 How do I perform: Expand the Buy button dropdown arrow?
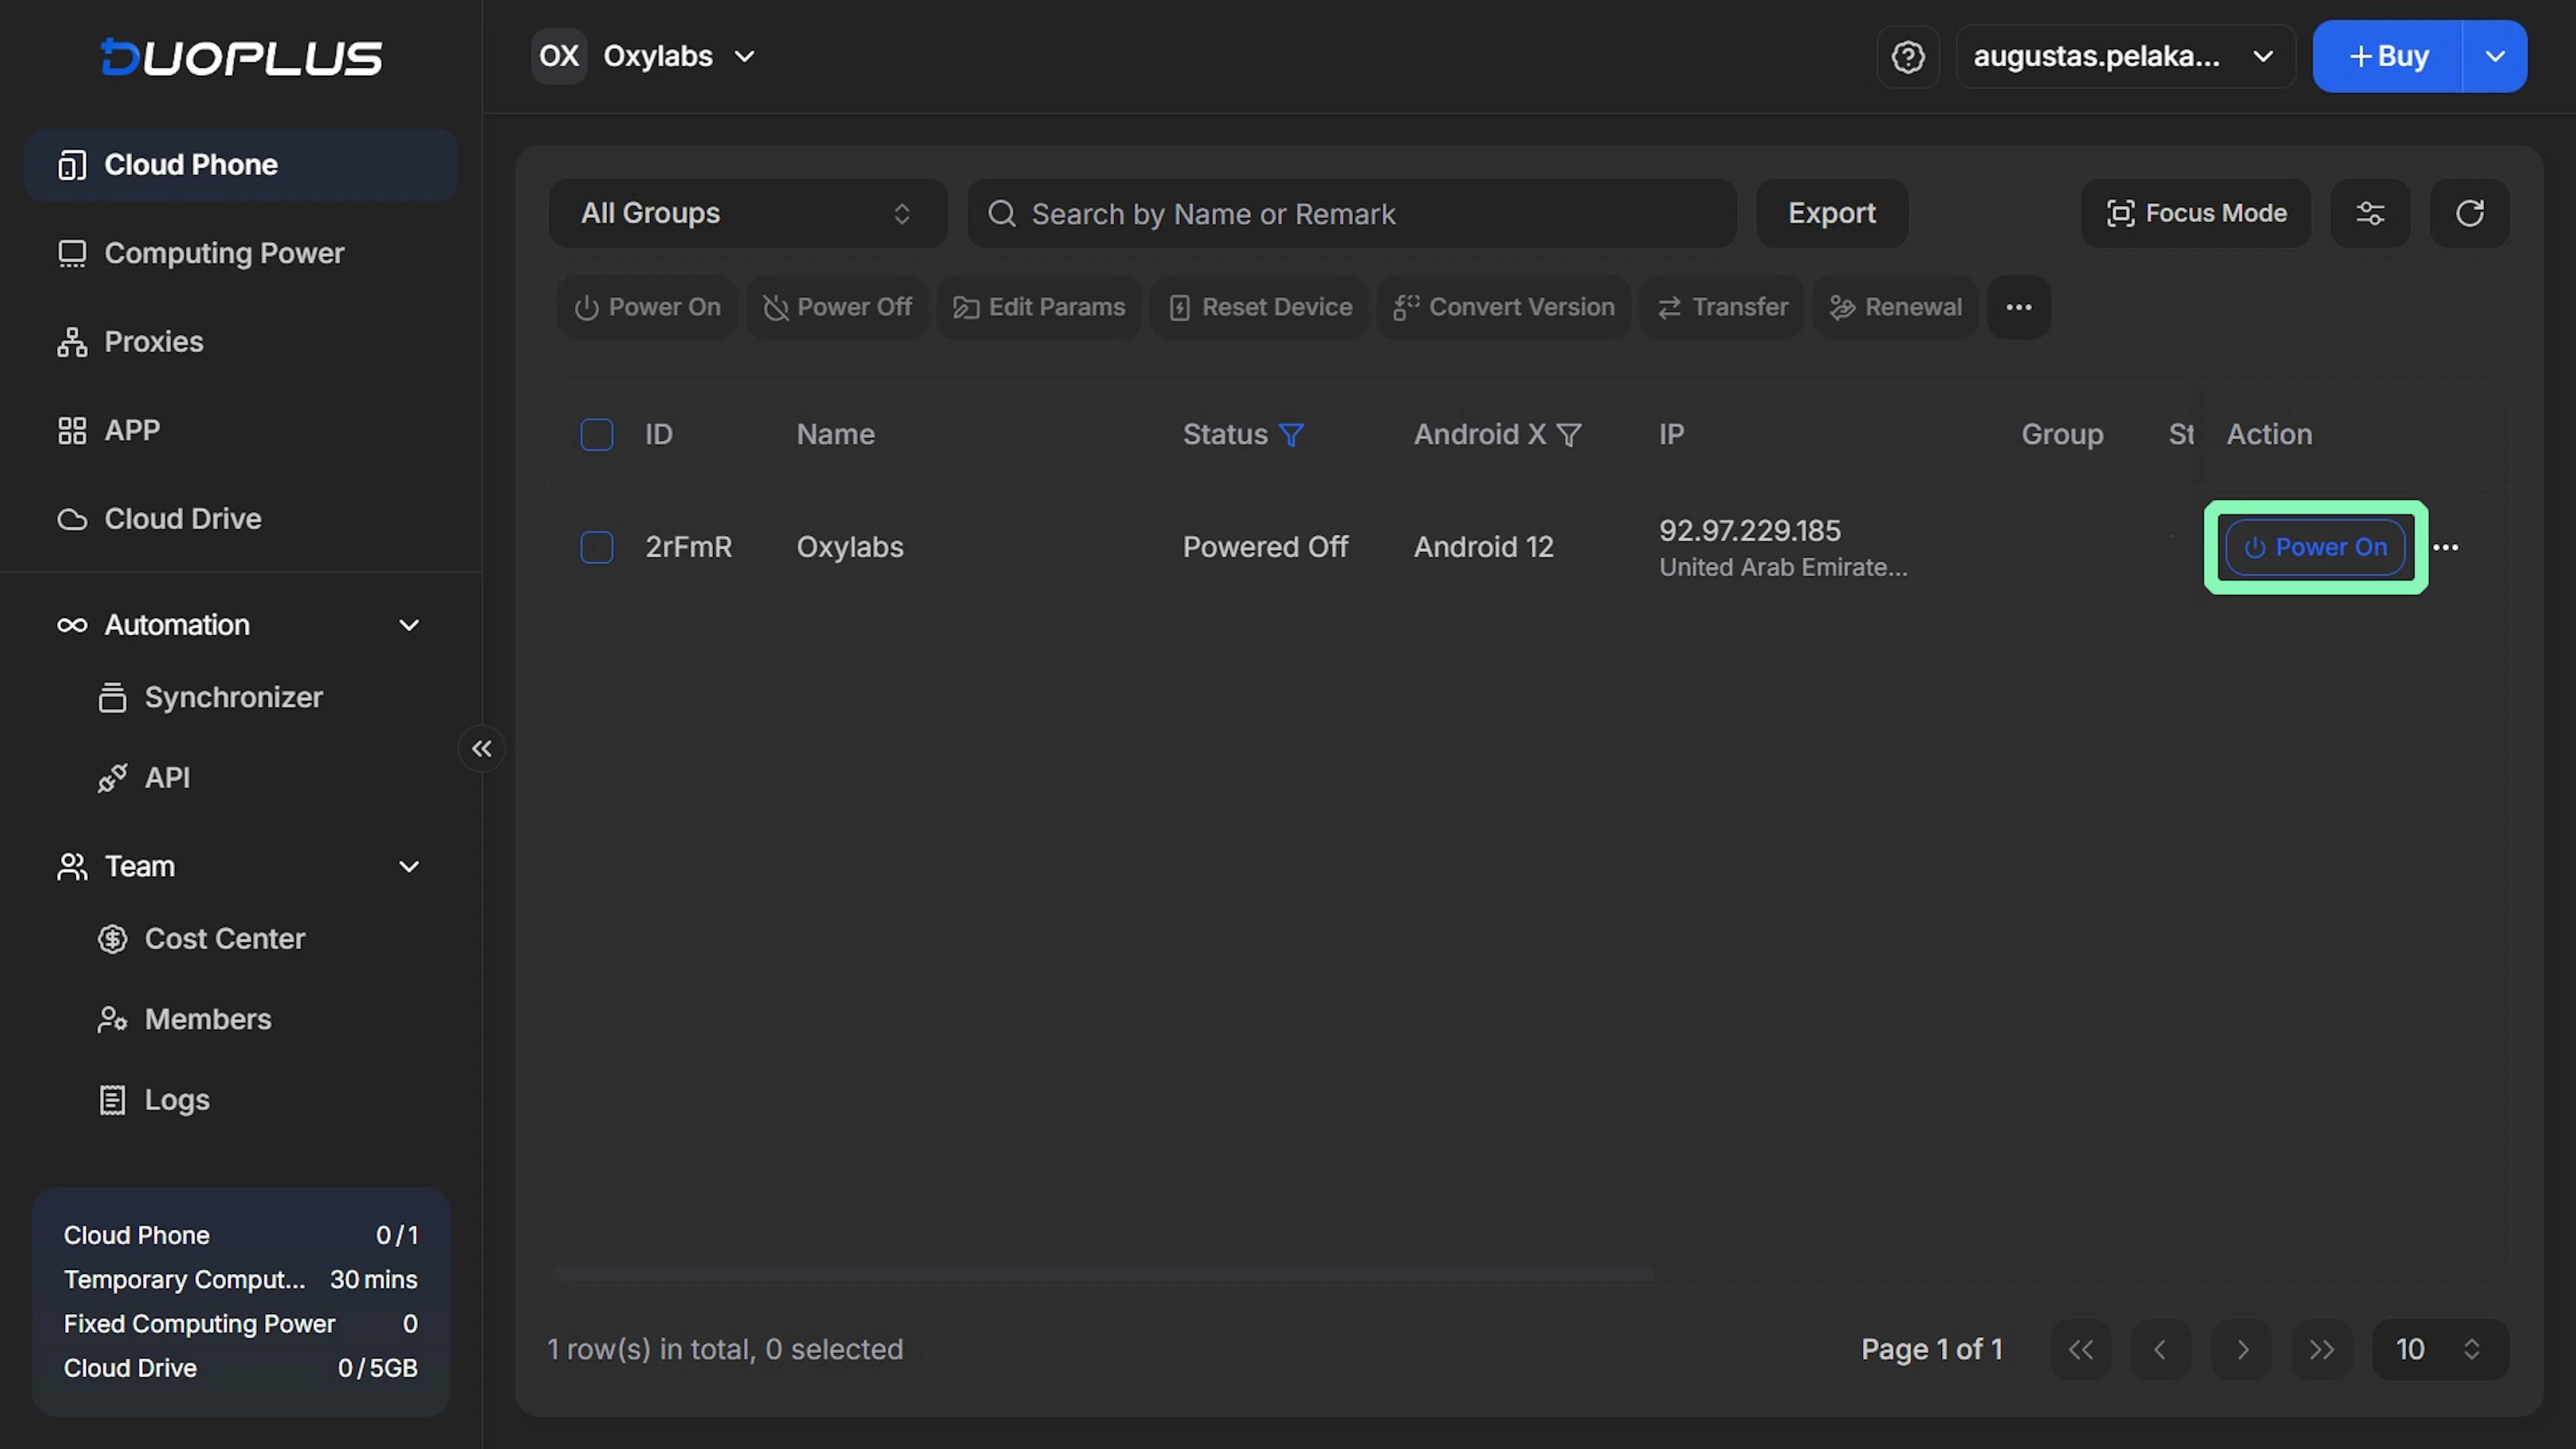pos(2495,57)
